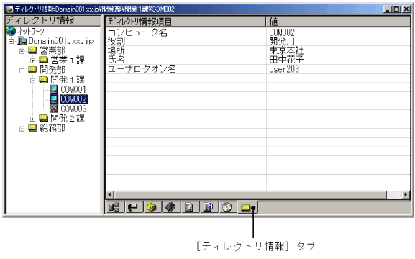415x259 pixels.
Task: Select the 開発2課 tree label
Action: (x=68, y=119)
